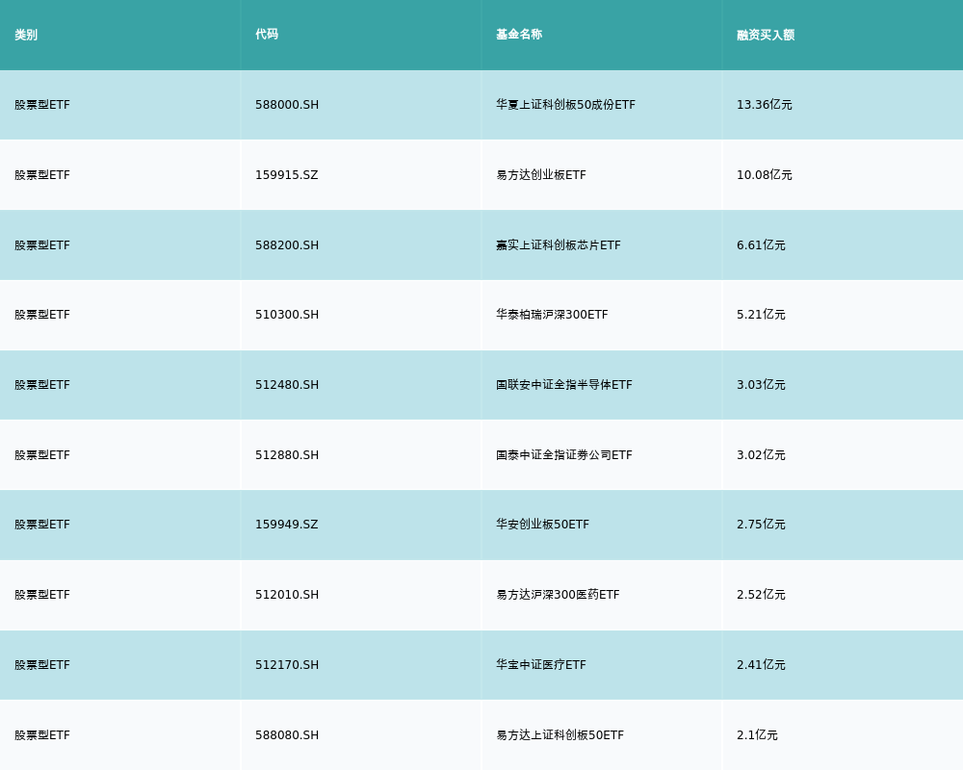The width and height of the screenshot is (963, 770).
Task: Select the 代码 column header
Action: click(x=267, y=35)
